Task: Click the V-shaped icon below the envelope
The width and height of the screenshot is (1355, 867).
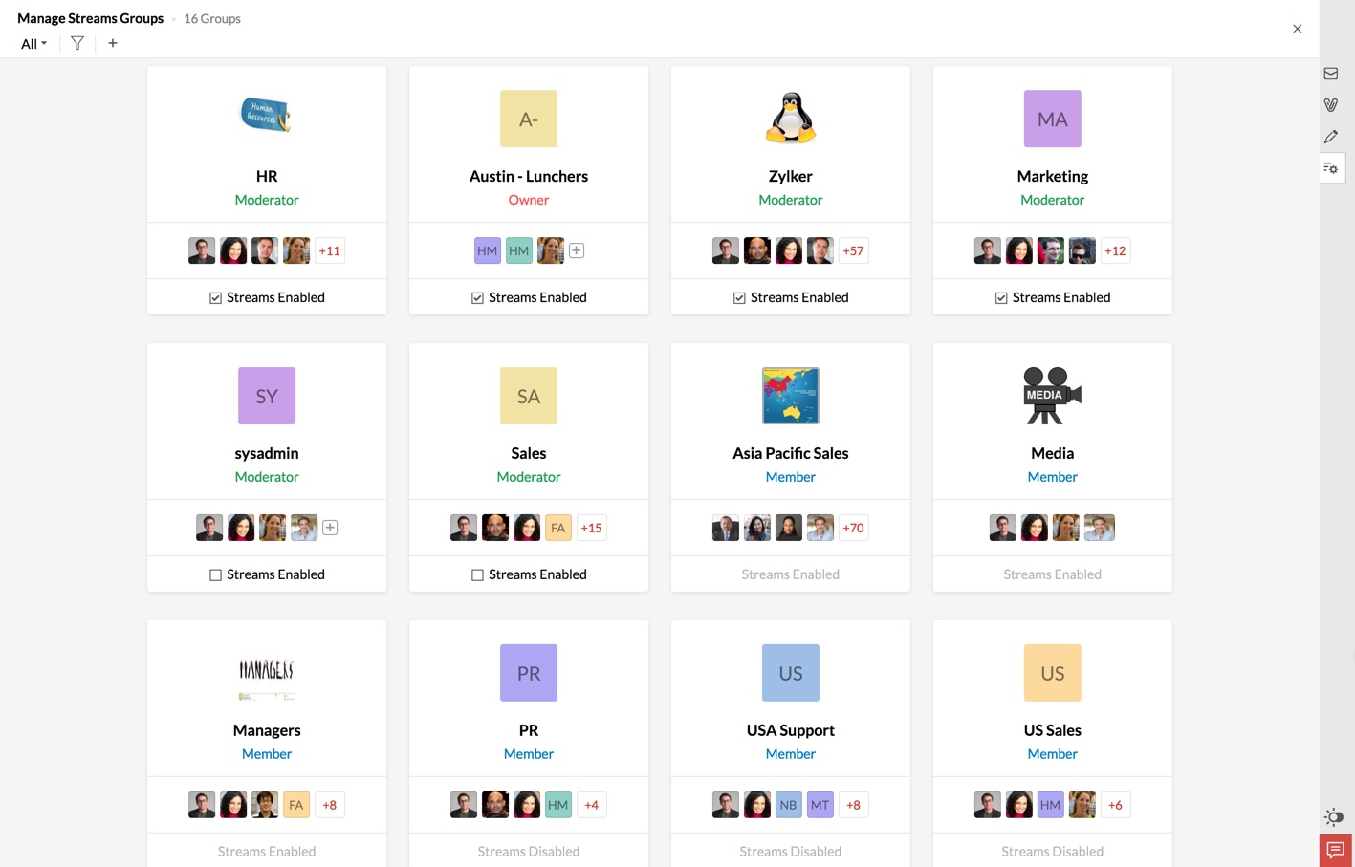Action: point(1331,105)
